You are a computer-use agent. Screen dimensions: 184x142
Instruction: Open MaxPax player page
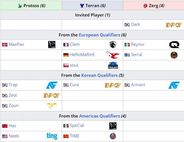(x=16, y=44)
